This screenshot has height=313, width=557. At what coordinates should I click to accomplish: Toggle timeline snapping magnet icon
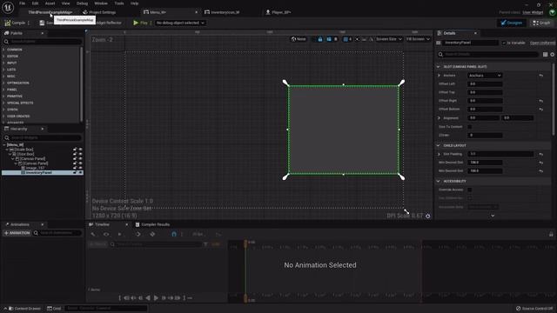tap(174, 234)
